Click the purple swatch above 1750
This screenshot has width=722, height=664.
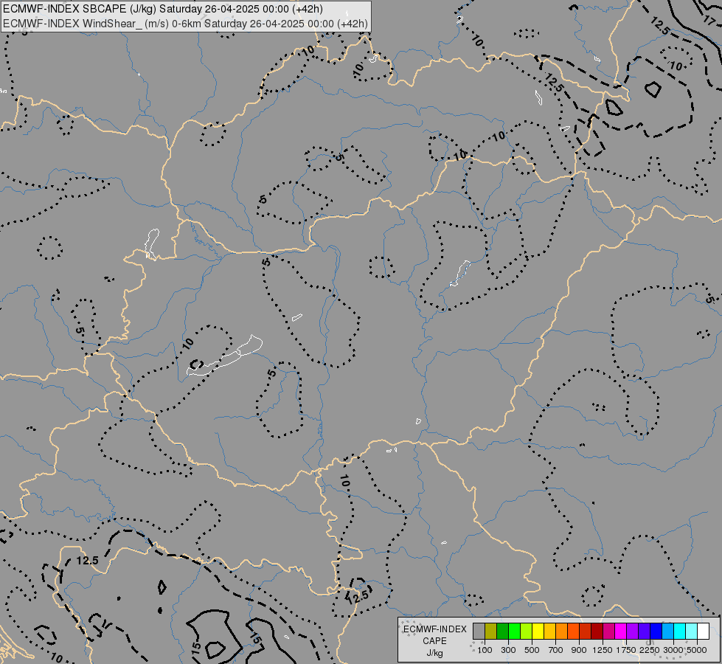click(632, 632)
